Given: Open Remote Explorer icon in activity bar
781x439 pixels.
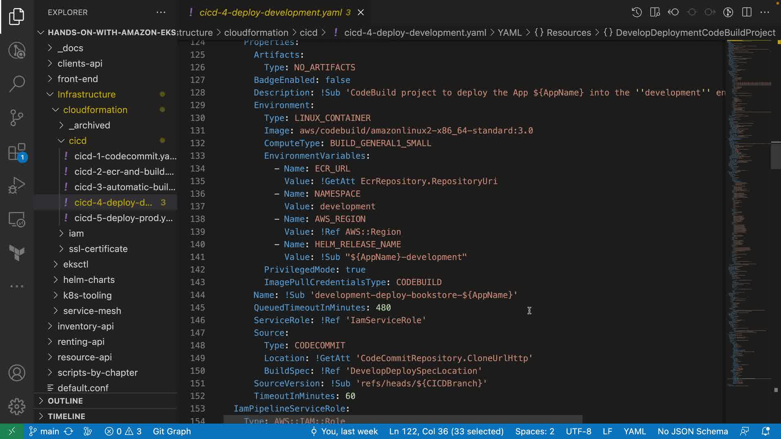Looking at the screenshot, I should [17, 220].
